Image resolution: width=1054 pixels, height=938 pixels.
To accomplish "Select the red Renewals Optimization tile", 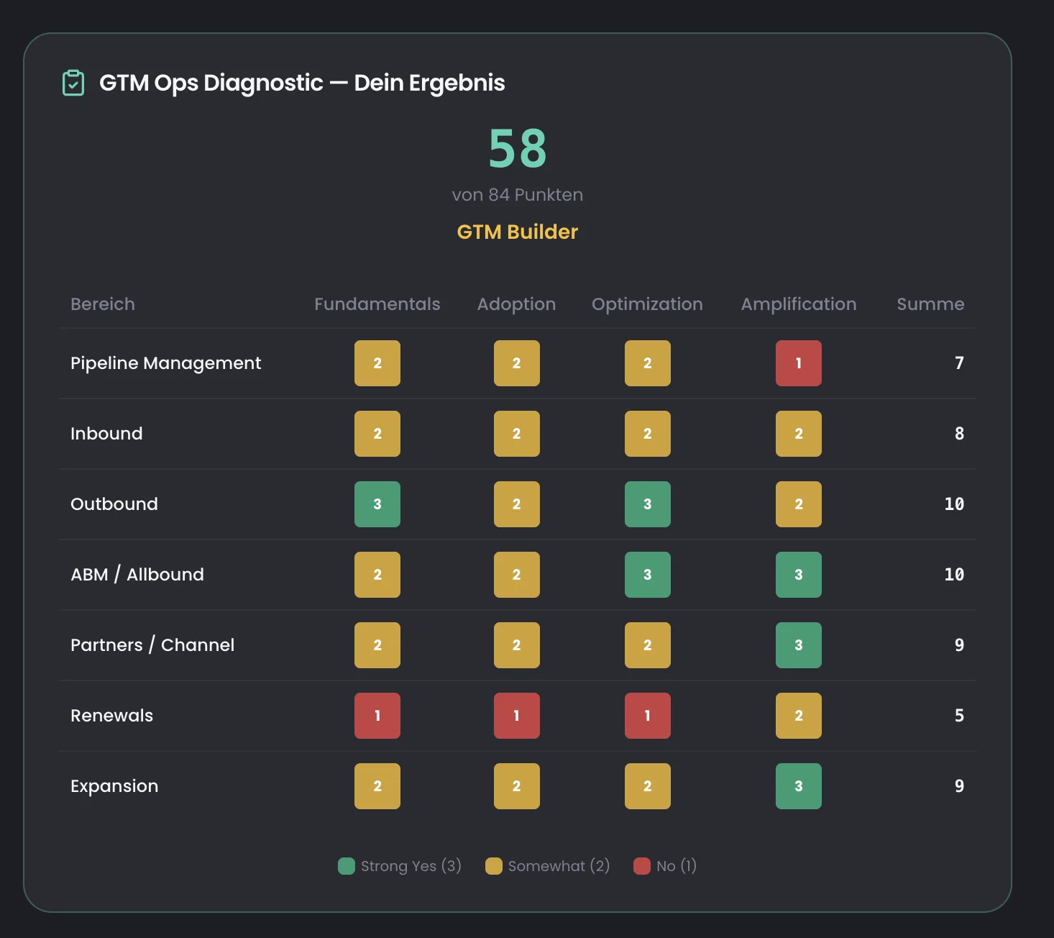I will pos(648,716).
